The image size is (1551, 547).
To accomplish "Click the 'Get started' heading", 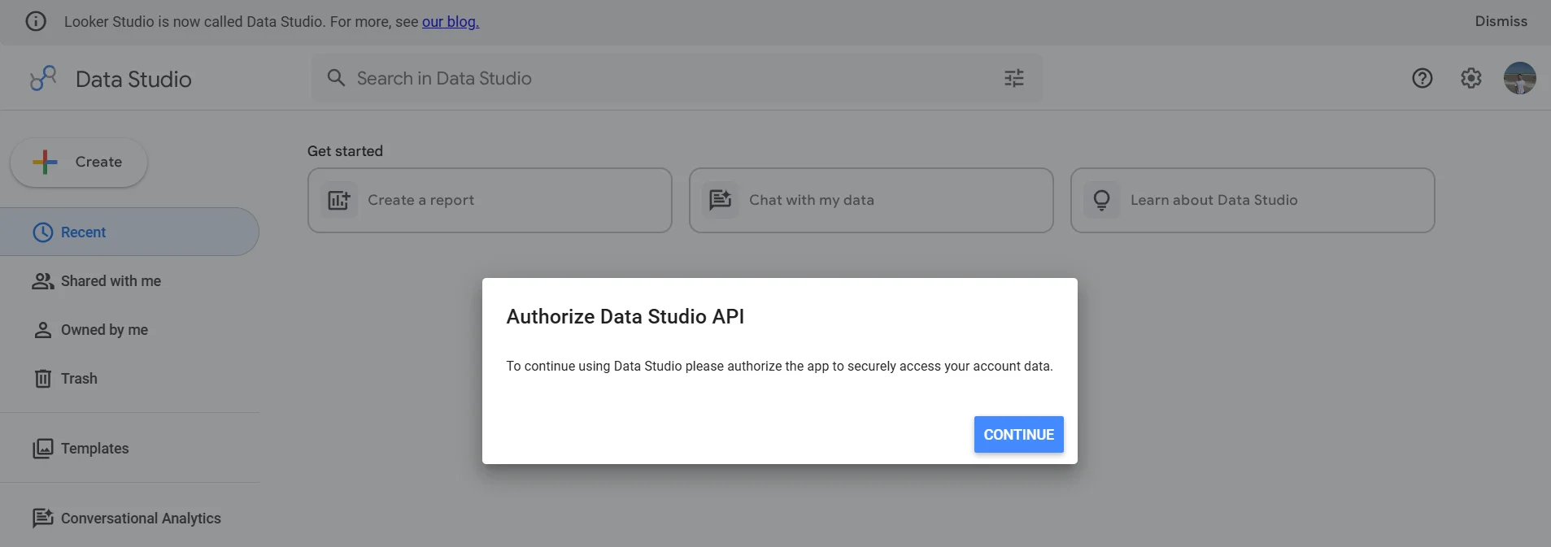I will coord(345,151).
